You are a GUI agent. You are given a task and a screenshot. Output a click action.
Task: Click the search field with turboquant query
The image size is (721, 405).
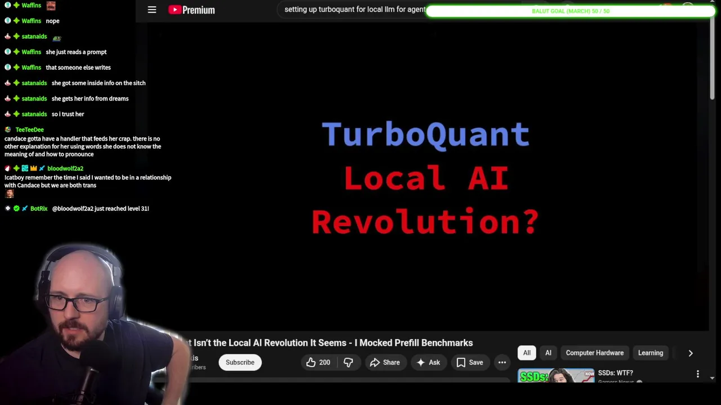tap(354, 10)
